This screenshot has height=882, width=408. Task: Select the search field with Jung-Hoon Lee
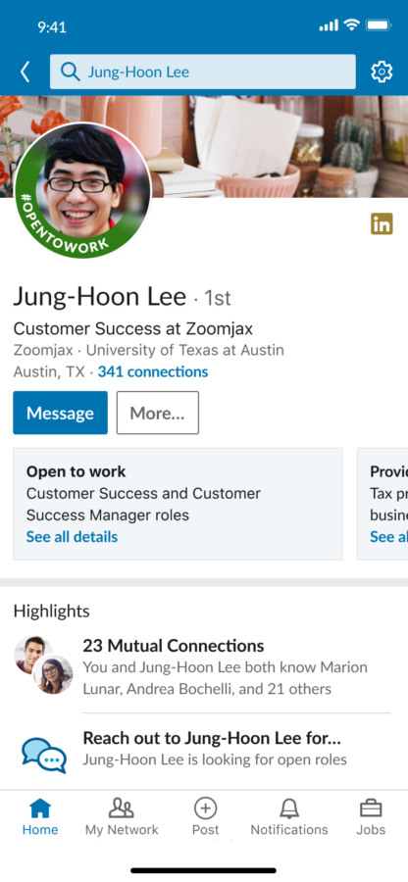click(x=203, y=72)
